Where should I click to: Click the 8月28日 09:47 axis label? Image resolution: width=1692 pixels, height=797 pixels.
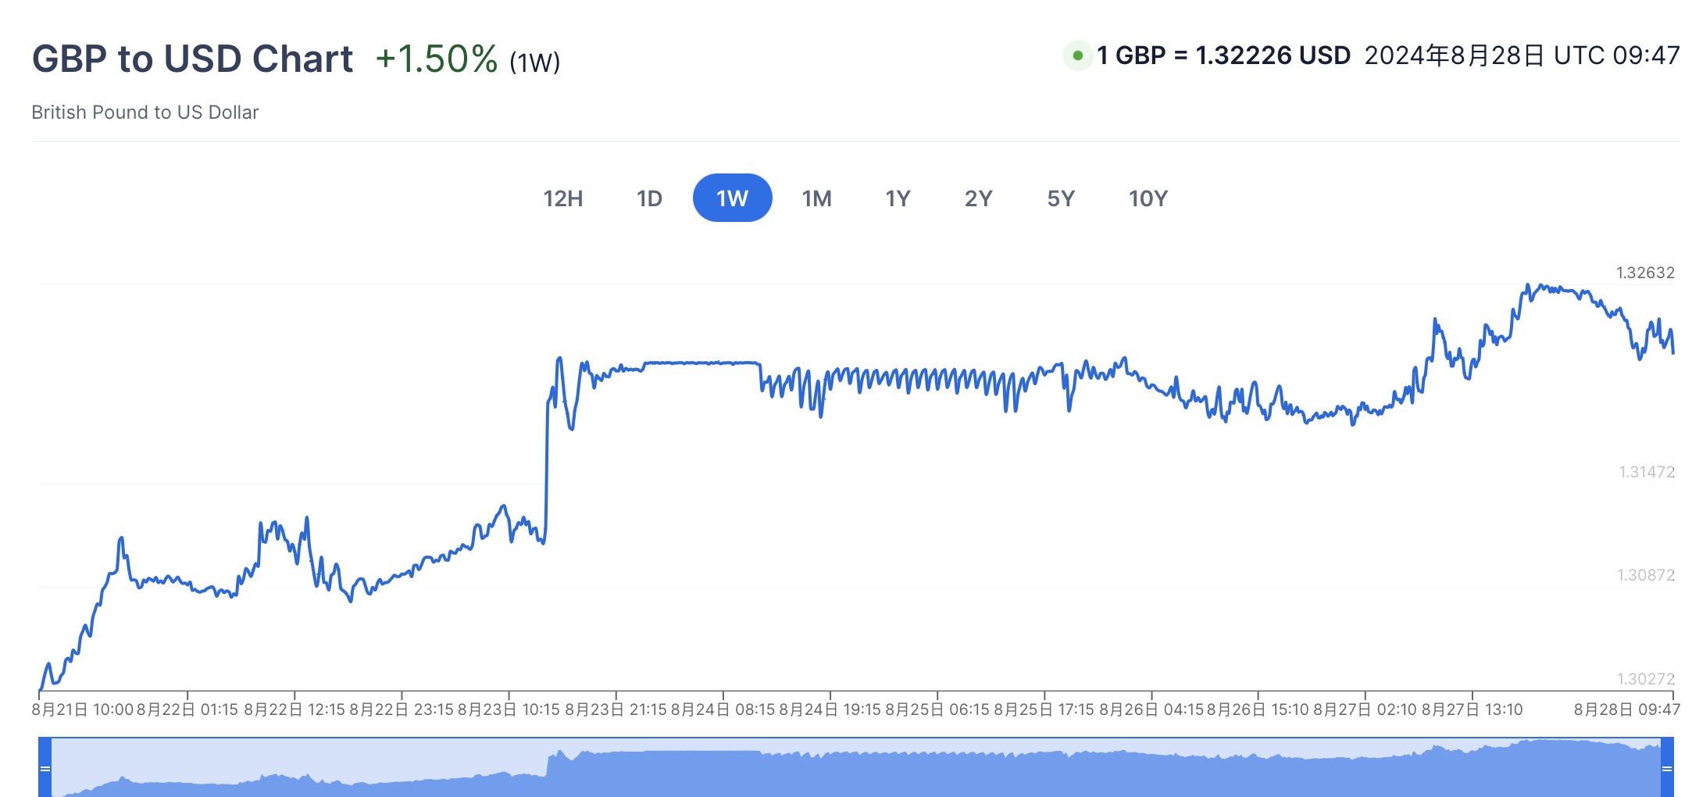tap(1626, 709)
